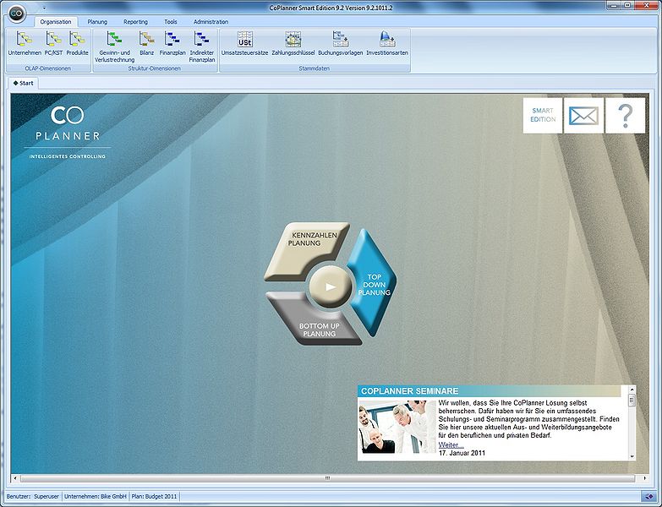Open Buchungsvorlagen master data

coord(340,44)
